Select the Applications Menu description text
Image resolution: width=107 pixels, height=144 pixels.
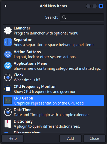[58, 68]
